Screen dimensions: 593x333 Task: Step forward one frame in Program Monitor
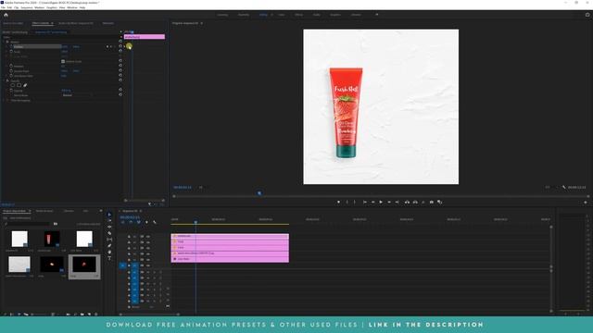[x=389, y=202]
